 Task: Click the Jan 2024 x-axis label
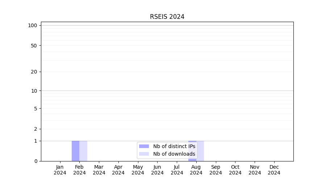[60, 170]
